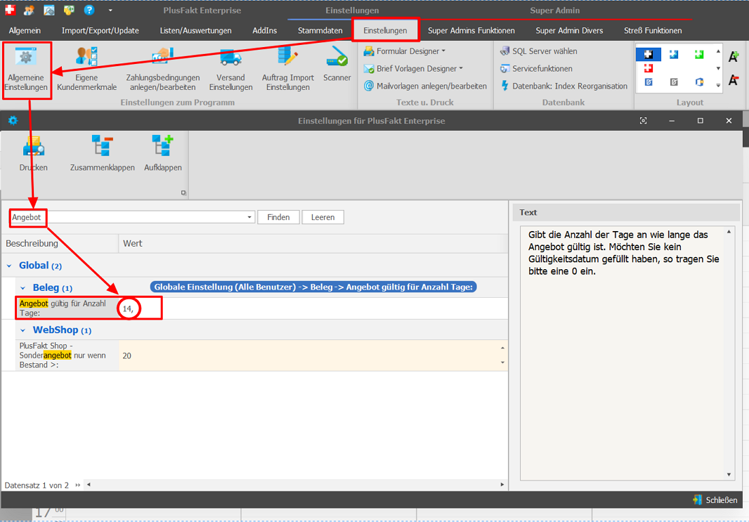Click the blue question mark help icon

89,10
